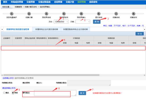Click step 7 circle 结算审核
Screen dimensions: 146x103
[116, 14]
